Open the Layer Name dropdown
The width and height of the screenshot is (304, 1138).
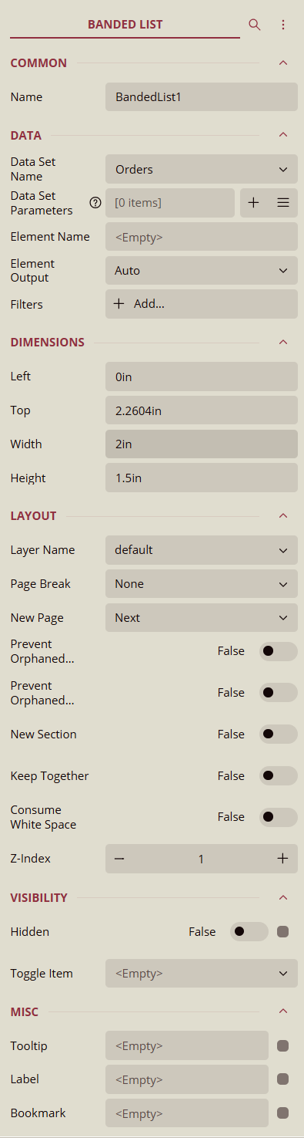pyautogui.click(x=202, y=550)
